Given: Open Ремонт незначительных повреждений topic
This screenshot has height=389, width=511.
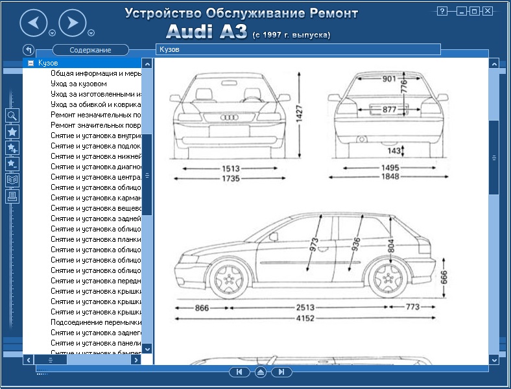Looking at the screenshot, I should [x=96, y=115].
